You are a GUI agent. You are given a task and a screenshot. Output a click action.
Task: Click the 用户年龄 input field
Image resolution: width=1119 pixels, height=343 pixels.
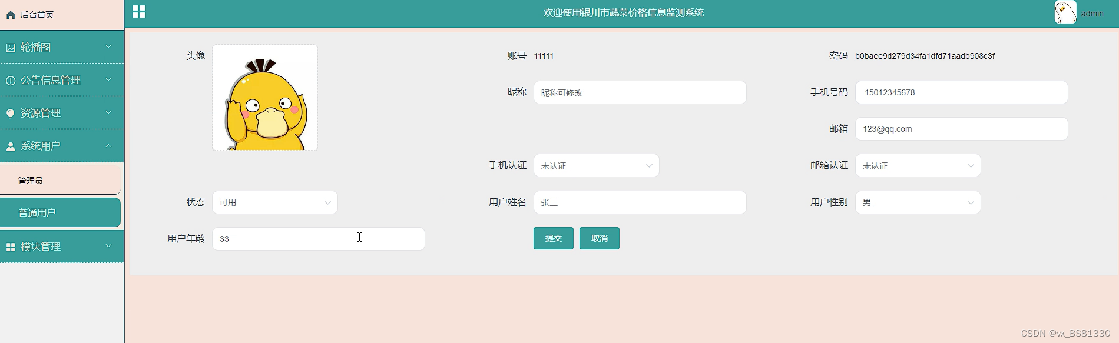[319, 239]
